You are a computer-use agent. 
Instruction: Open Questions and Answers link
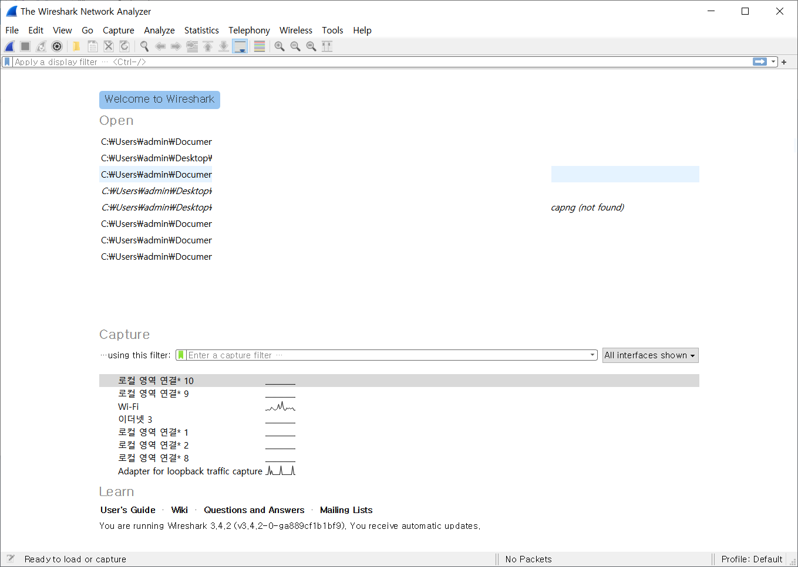pyautogui.click(x=254, y=510)
